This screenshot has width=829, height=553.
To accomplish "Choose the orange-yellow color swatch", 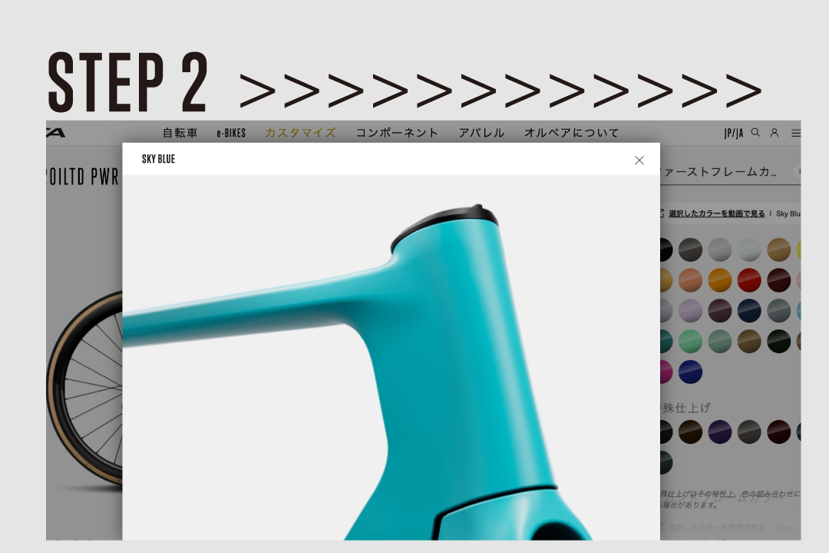I will (x=719, y=280).
